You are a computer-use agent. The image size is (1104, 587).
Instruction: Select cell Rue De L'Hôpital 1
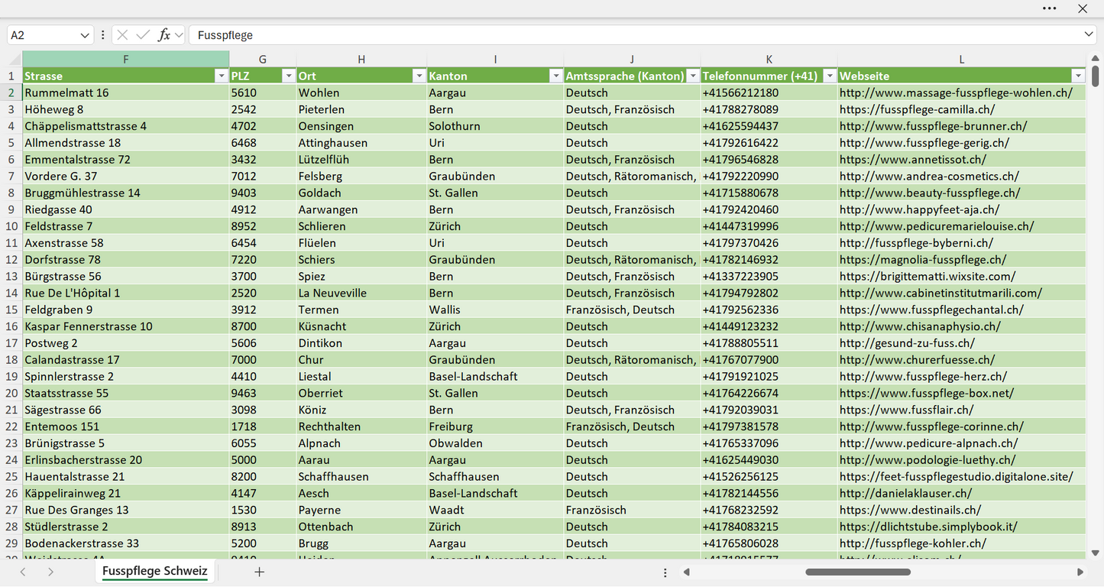coord(126,293)
